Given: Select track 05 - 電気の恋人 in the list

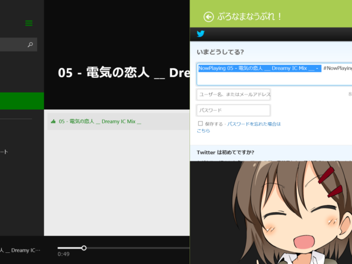Looking at the screenshot, I should coord(119,121).
